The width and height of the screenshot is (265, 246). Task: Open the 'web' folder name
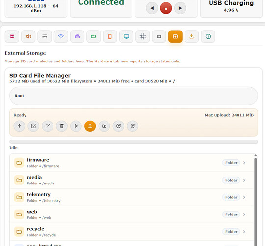click(x=32, y=212)
